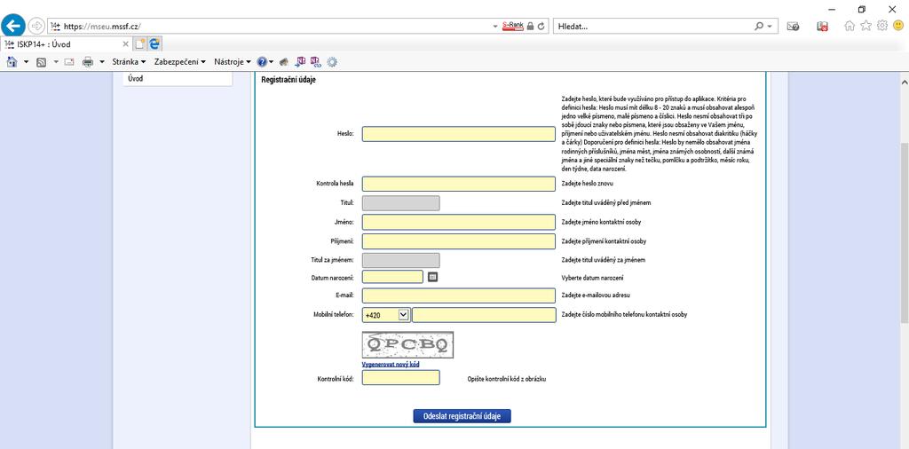This screenshot has height=449, width=909.
Task: Click the hint Opište kontrolní kód z obrázku
Action: coord(507,379)
